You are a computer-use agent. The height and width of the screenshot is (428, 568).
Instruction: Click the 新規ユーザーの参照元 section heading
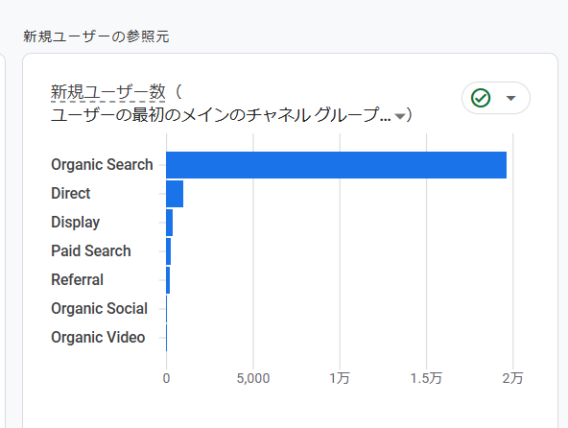pyautogui.click(x=96, y=36)
